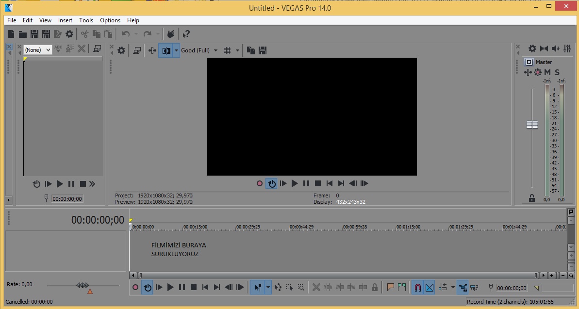Toggle Loop Playback in Video Preview
This screenshot has height=309, width=579.
tap(272, 183)
